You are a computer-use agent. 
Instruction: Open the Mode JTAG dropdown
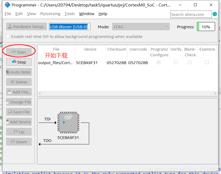(x=141, y=27)
